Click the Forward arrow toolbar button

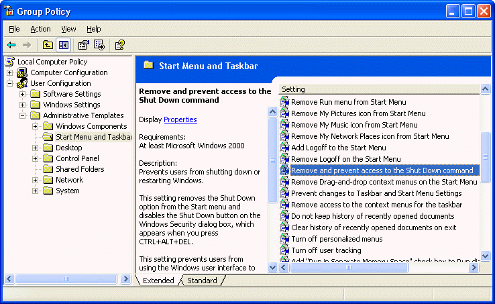pos(27,45)
